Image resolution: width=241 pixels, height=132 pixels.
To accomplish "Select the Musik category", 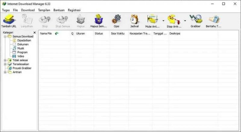I will [21, 48].
